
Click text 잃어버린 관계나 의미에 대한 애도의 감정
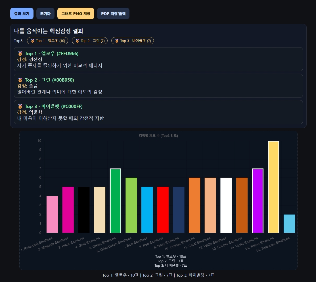(60, 92)
